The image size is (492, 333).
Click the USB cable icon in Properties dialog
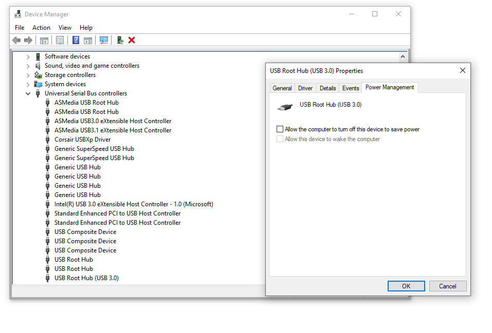point(285,107)
